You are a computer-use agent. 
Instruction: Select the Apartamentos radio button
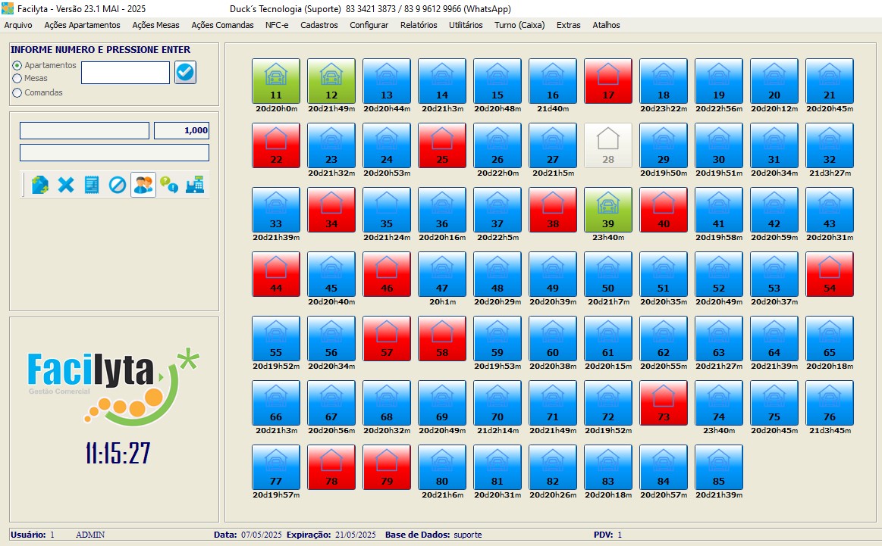click(17, 66)
